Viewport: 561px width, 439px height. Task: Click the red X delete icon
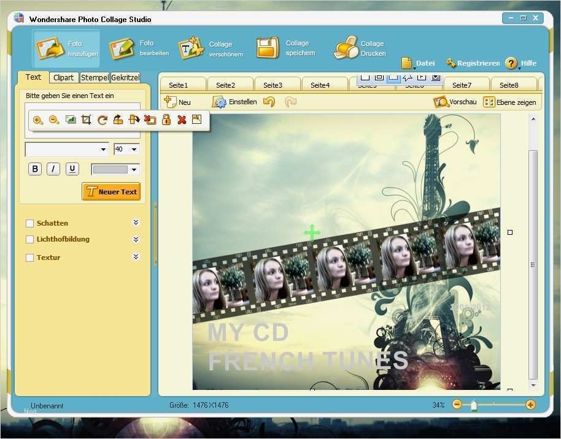[182, 120]
